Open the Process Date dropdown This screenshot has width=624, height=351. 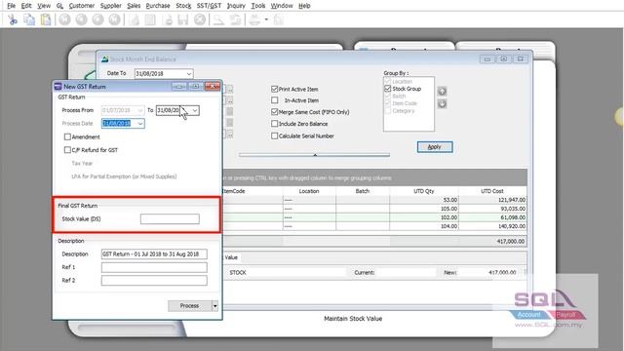(140, 124)
